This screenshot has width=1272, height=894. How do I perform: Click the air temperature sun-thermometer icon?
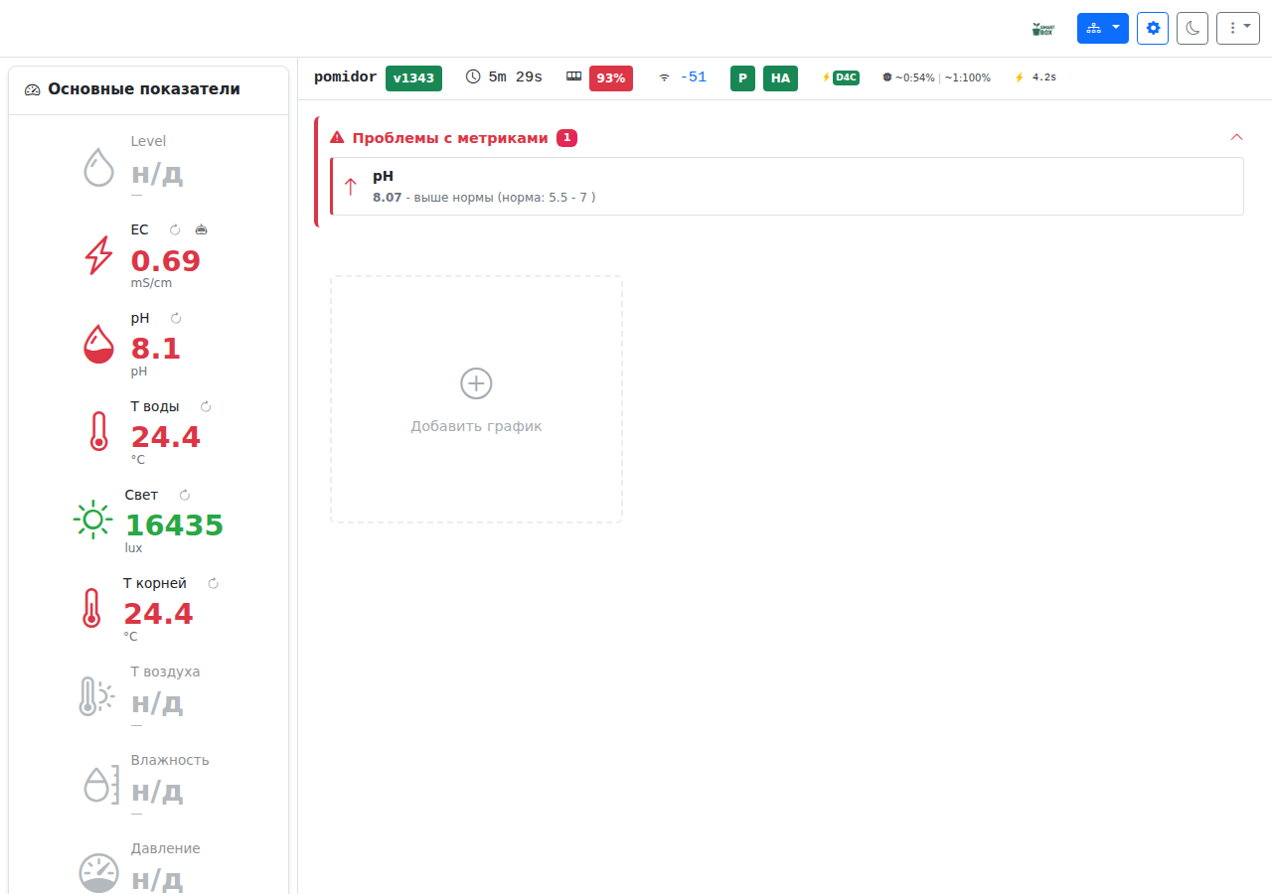point(96,696)
